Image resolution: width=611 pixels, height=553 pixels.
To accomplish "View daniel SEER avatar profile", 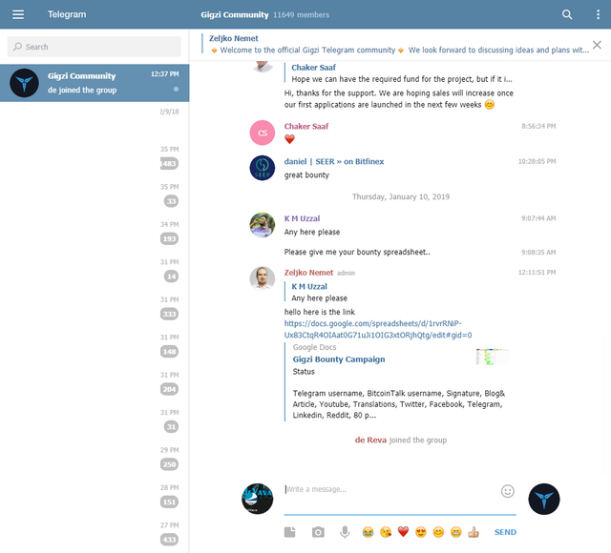I will pos(263,168).
